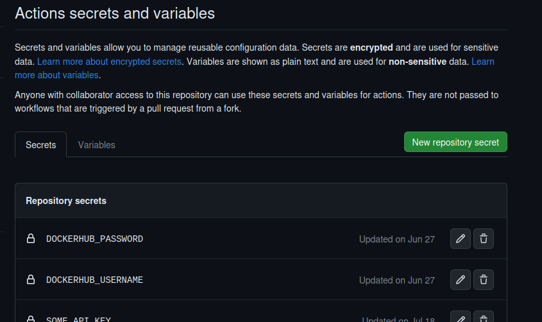Click the lock icon beside DOCKERHUB_USERNAME
Viewport: 542px width, 322px height.
[x=31, y=279]
